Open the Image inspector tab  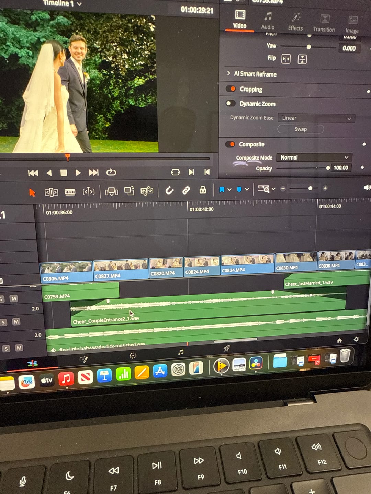[352, 24]
